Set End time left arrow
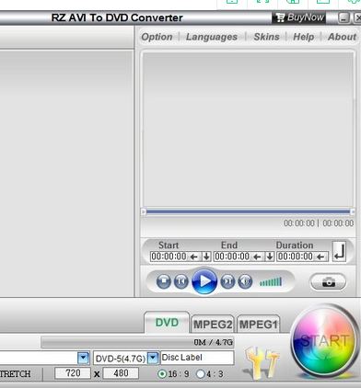Screen dimensions: 361x388 (x=257, y=257)
